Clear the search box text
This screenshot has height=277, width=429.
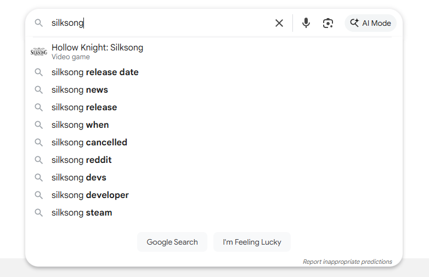pyautogui.click(x=279, y=23)
